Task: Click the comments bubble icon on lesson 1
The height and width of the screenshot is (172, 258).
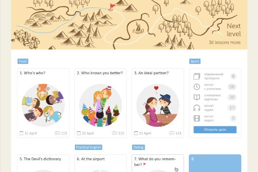Action: [57, 133]
